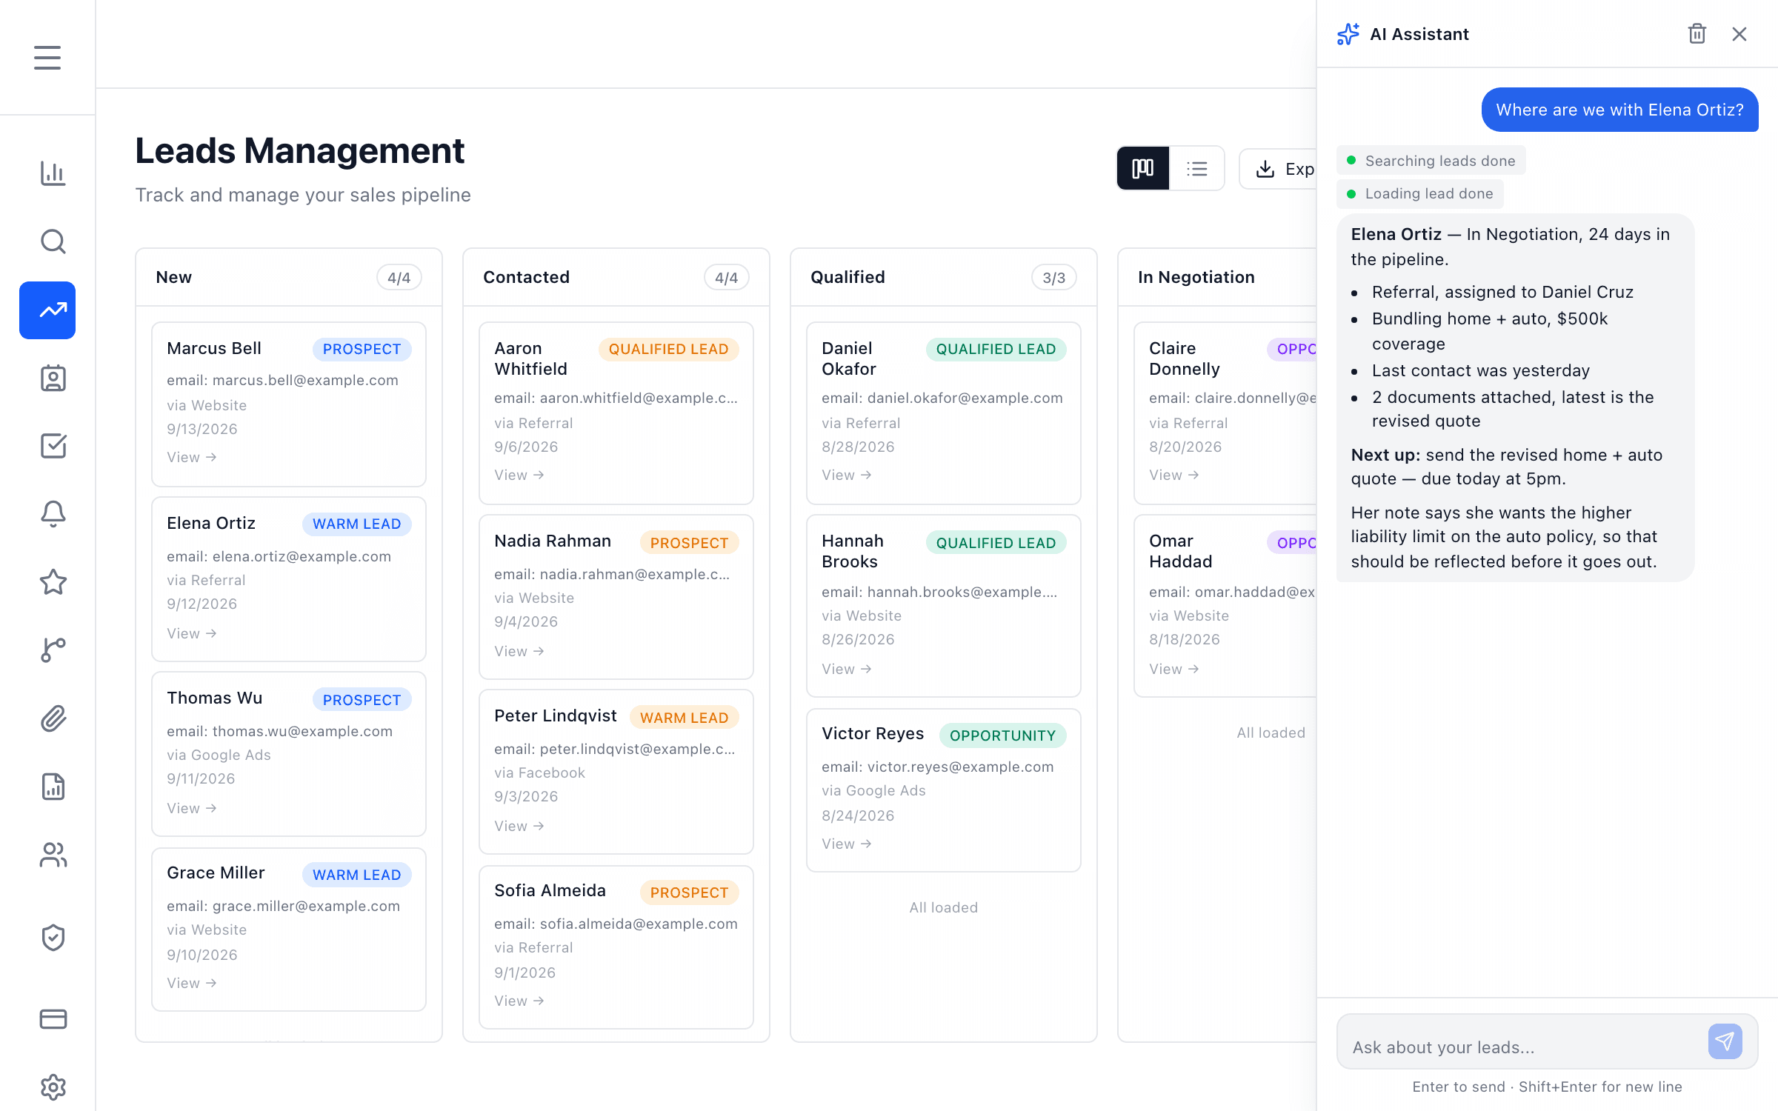Switch to list view
1778x1111 pixels.
click(1196, 169)
